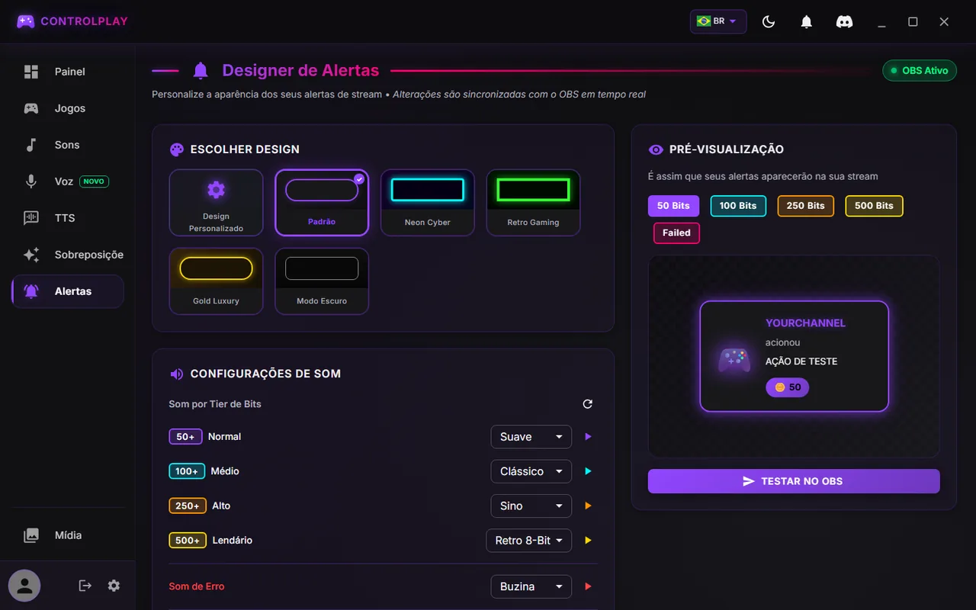Choose the Modo Escuro design

point(322,281)
